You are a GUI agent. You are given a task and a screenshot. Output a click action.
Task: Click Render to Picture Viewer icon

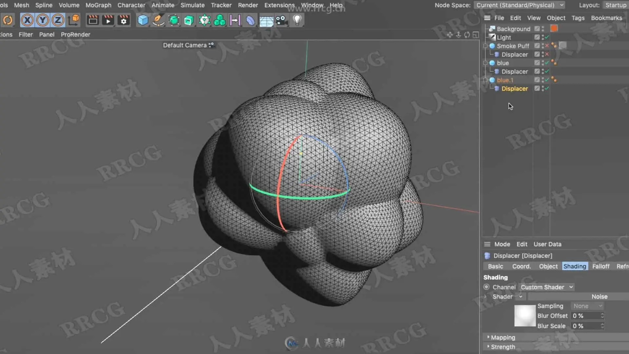pos(108,20)
